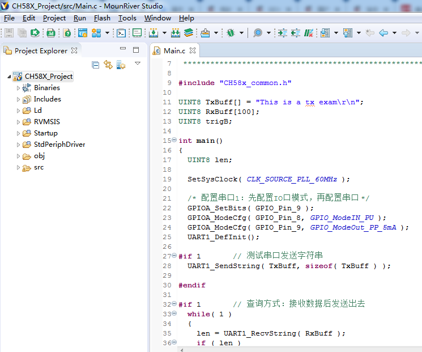Click the back navigation arrow icon
The image size is (422, 352).
click(383, 33)
